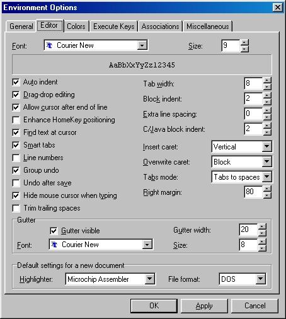Increase the editor font Size spinner
286x319 pixels.
[x=244, y=42]
